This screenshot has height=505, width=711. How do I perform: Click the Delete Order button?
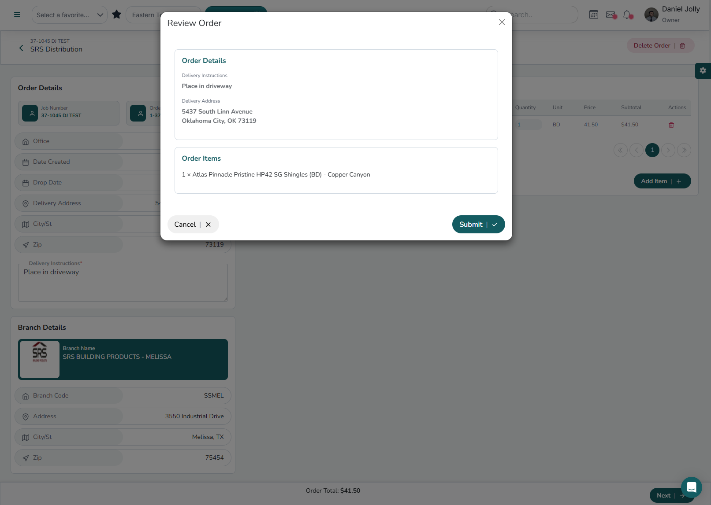tap(660, 46)
